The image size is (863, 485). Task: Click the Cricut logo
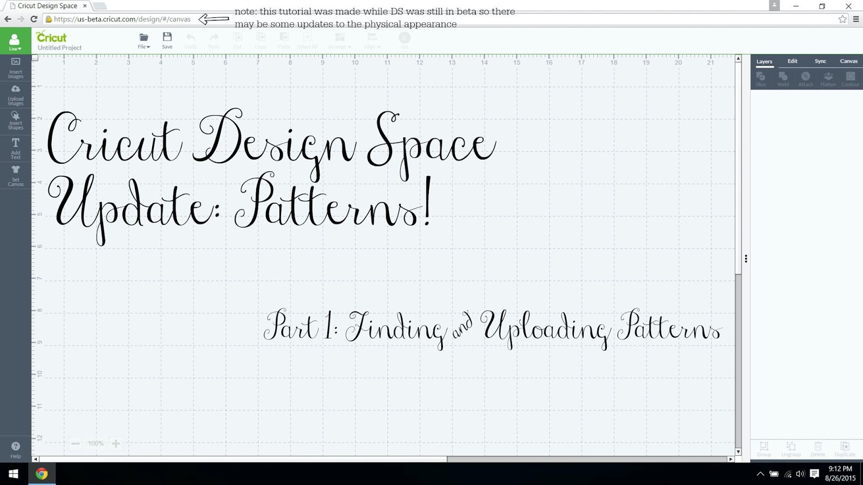tap(51, 37)
